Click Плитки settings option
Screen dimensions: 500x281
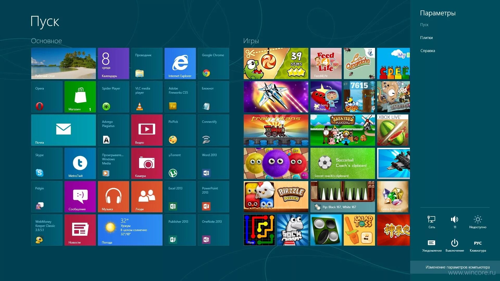coord(427,37)
